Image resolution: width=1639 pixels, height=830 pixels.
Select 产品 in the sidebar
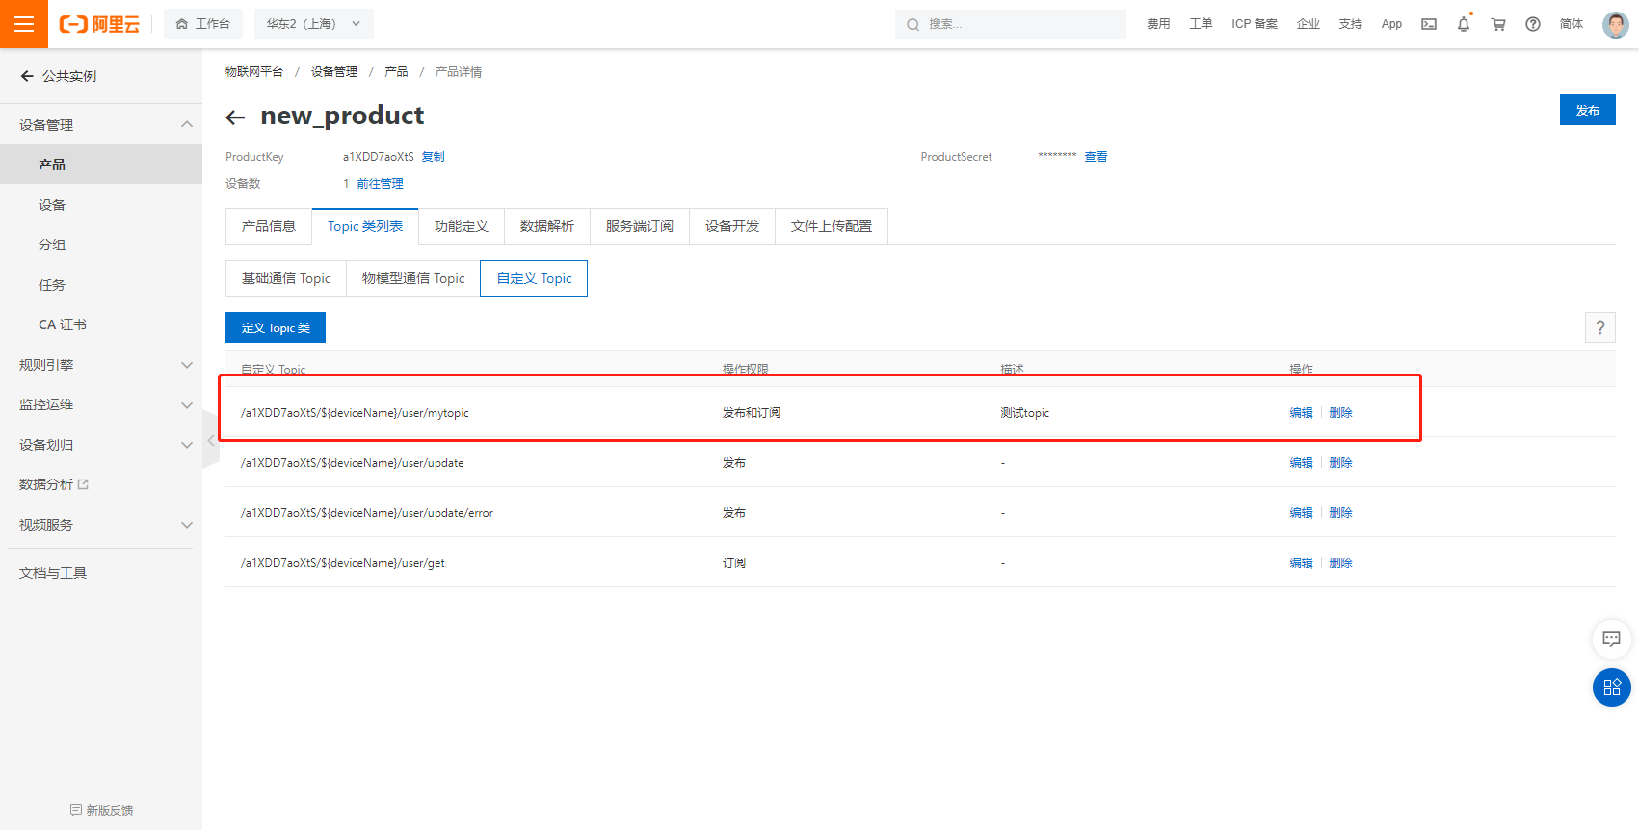point(101,165)
